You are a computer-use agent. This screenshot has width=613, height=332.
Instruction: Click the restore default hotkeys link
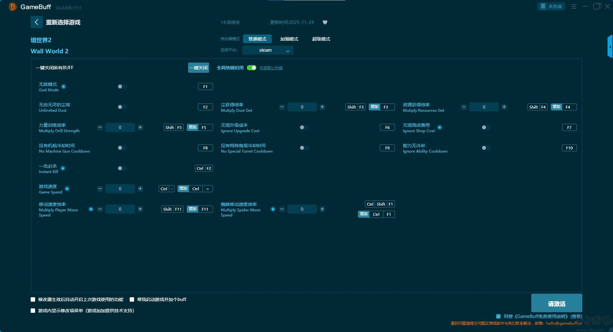point(271,68)
